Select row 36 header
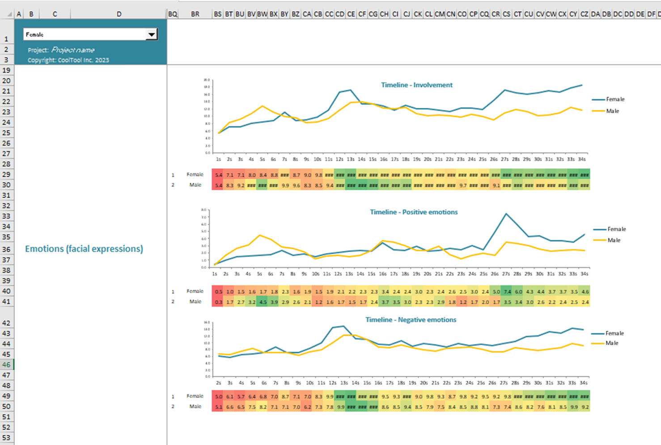661x445 pixels. click(7, 250)
